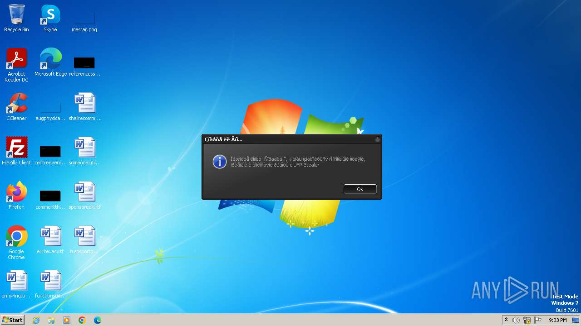
Task: Open the transportp document
Action: 84,240
